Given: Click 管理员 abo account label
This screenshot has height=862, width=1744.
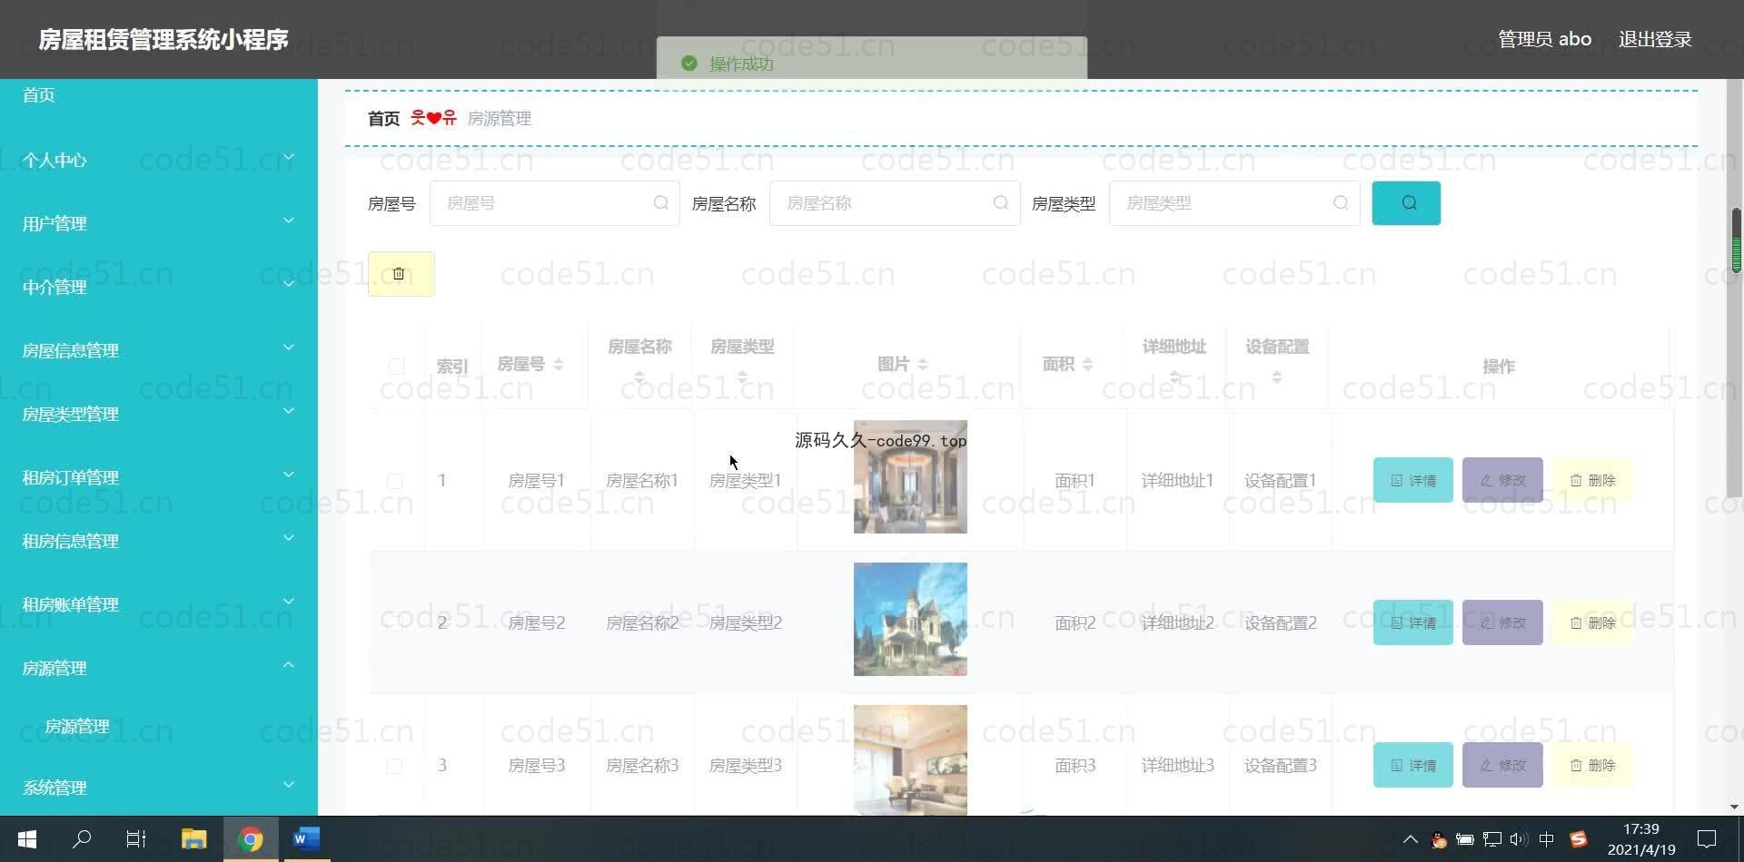Looking at the screenshot, I should [x=1544, y=39].
